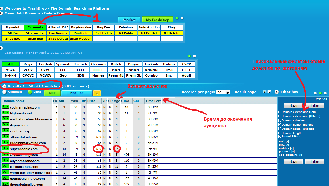Expand Domain name - exclude section
The image size is (329, 186).
click(x=280, y=129)
